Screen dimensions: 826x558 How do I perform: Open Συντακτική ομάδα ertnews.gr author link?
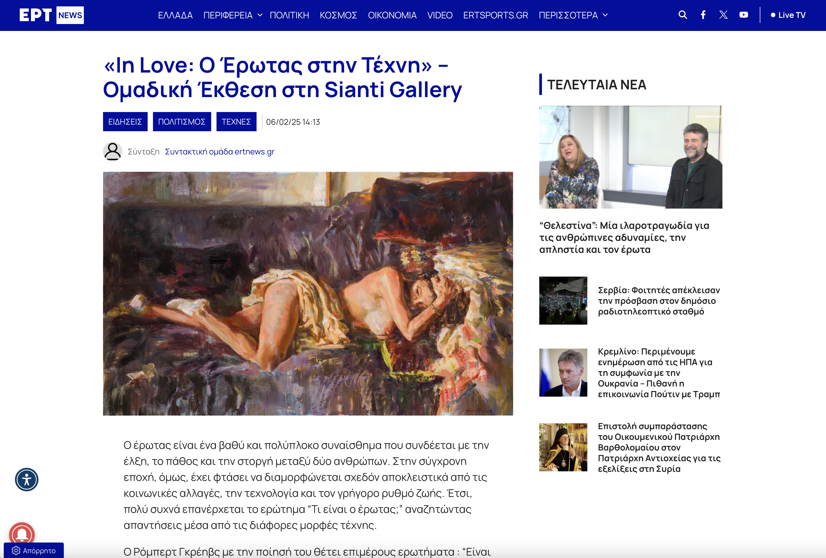[x=220, y=152]
